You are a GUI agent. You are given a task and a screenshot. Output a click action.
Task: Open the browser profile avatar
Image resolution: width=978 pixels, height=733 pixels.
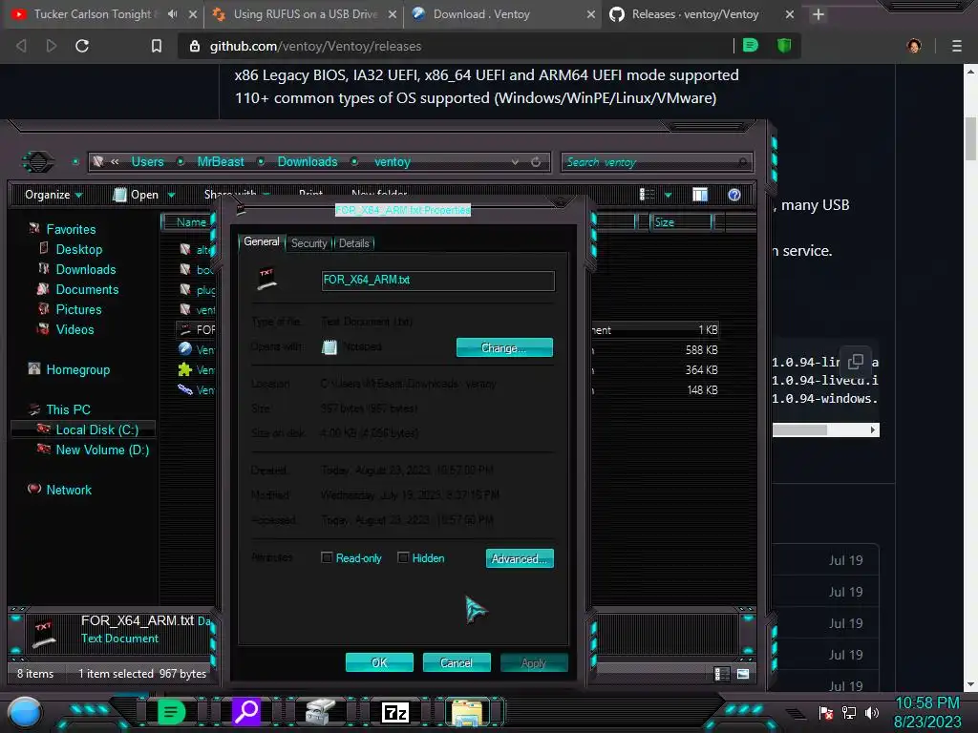coord(914,46)
